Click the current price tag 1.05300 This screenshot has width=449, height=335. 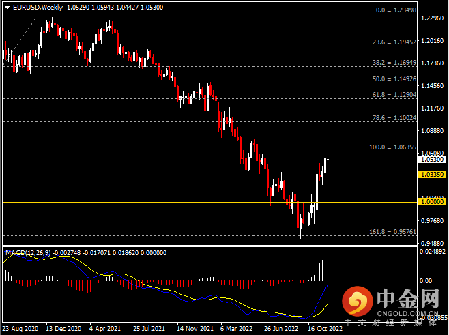click(433, 160)
